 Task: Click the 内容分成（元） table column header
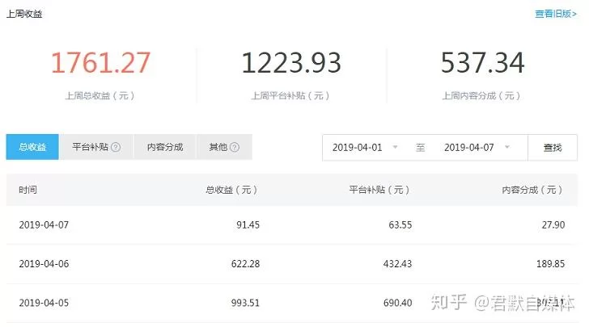pos(532,190)
